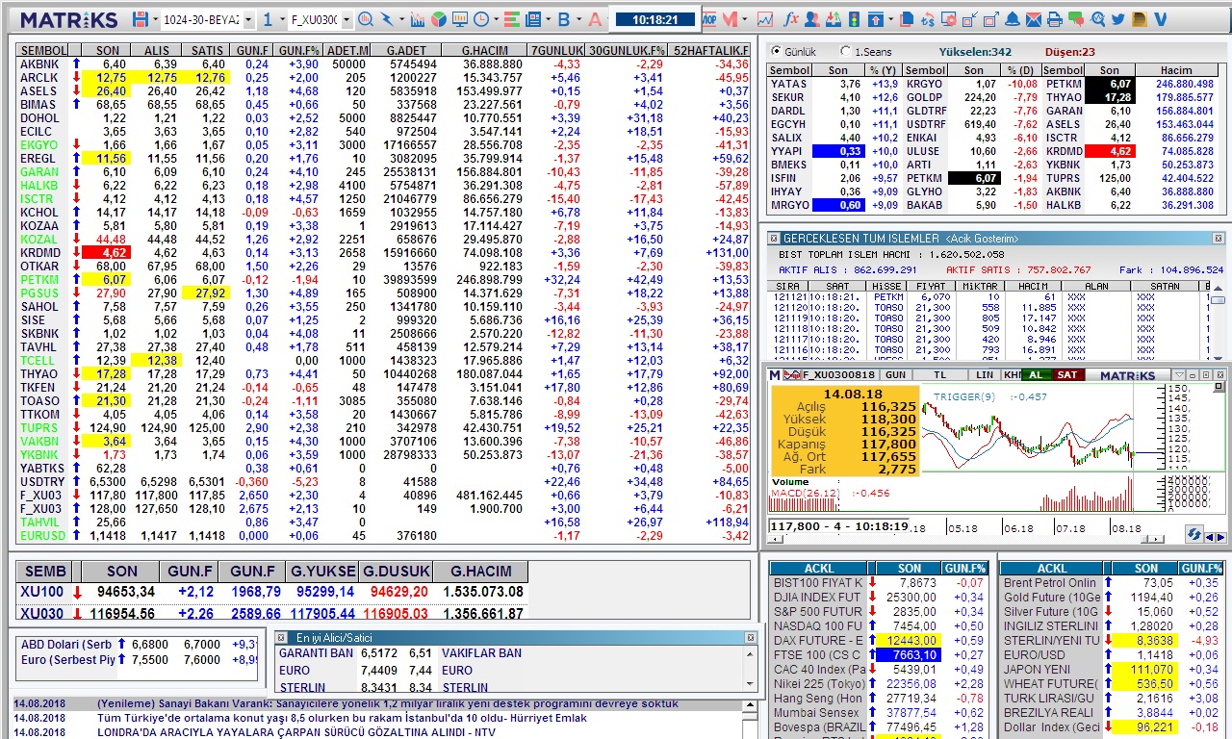The image size is (1232, 739).
Task: Select the NASDAQ 100 FU row
Action: pos(880,625)
